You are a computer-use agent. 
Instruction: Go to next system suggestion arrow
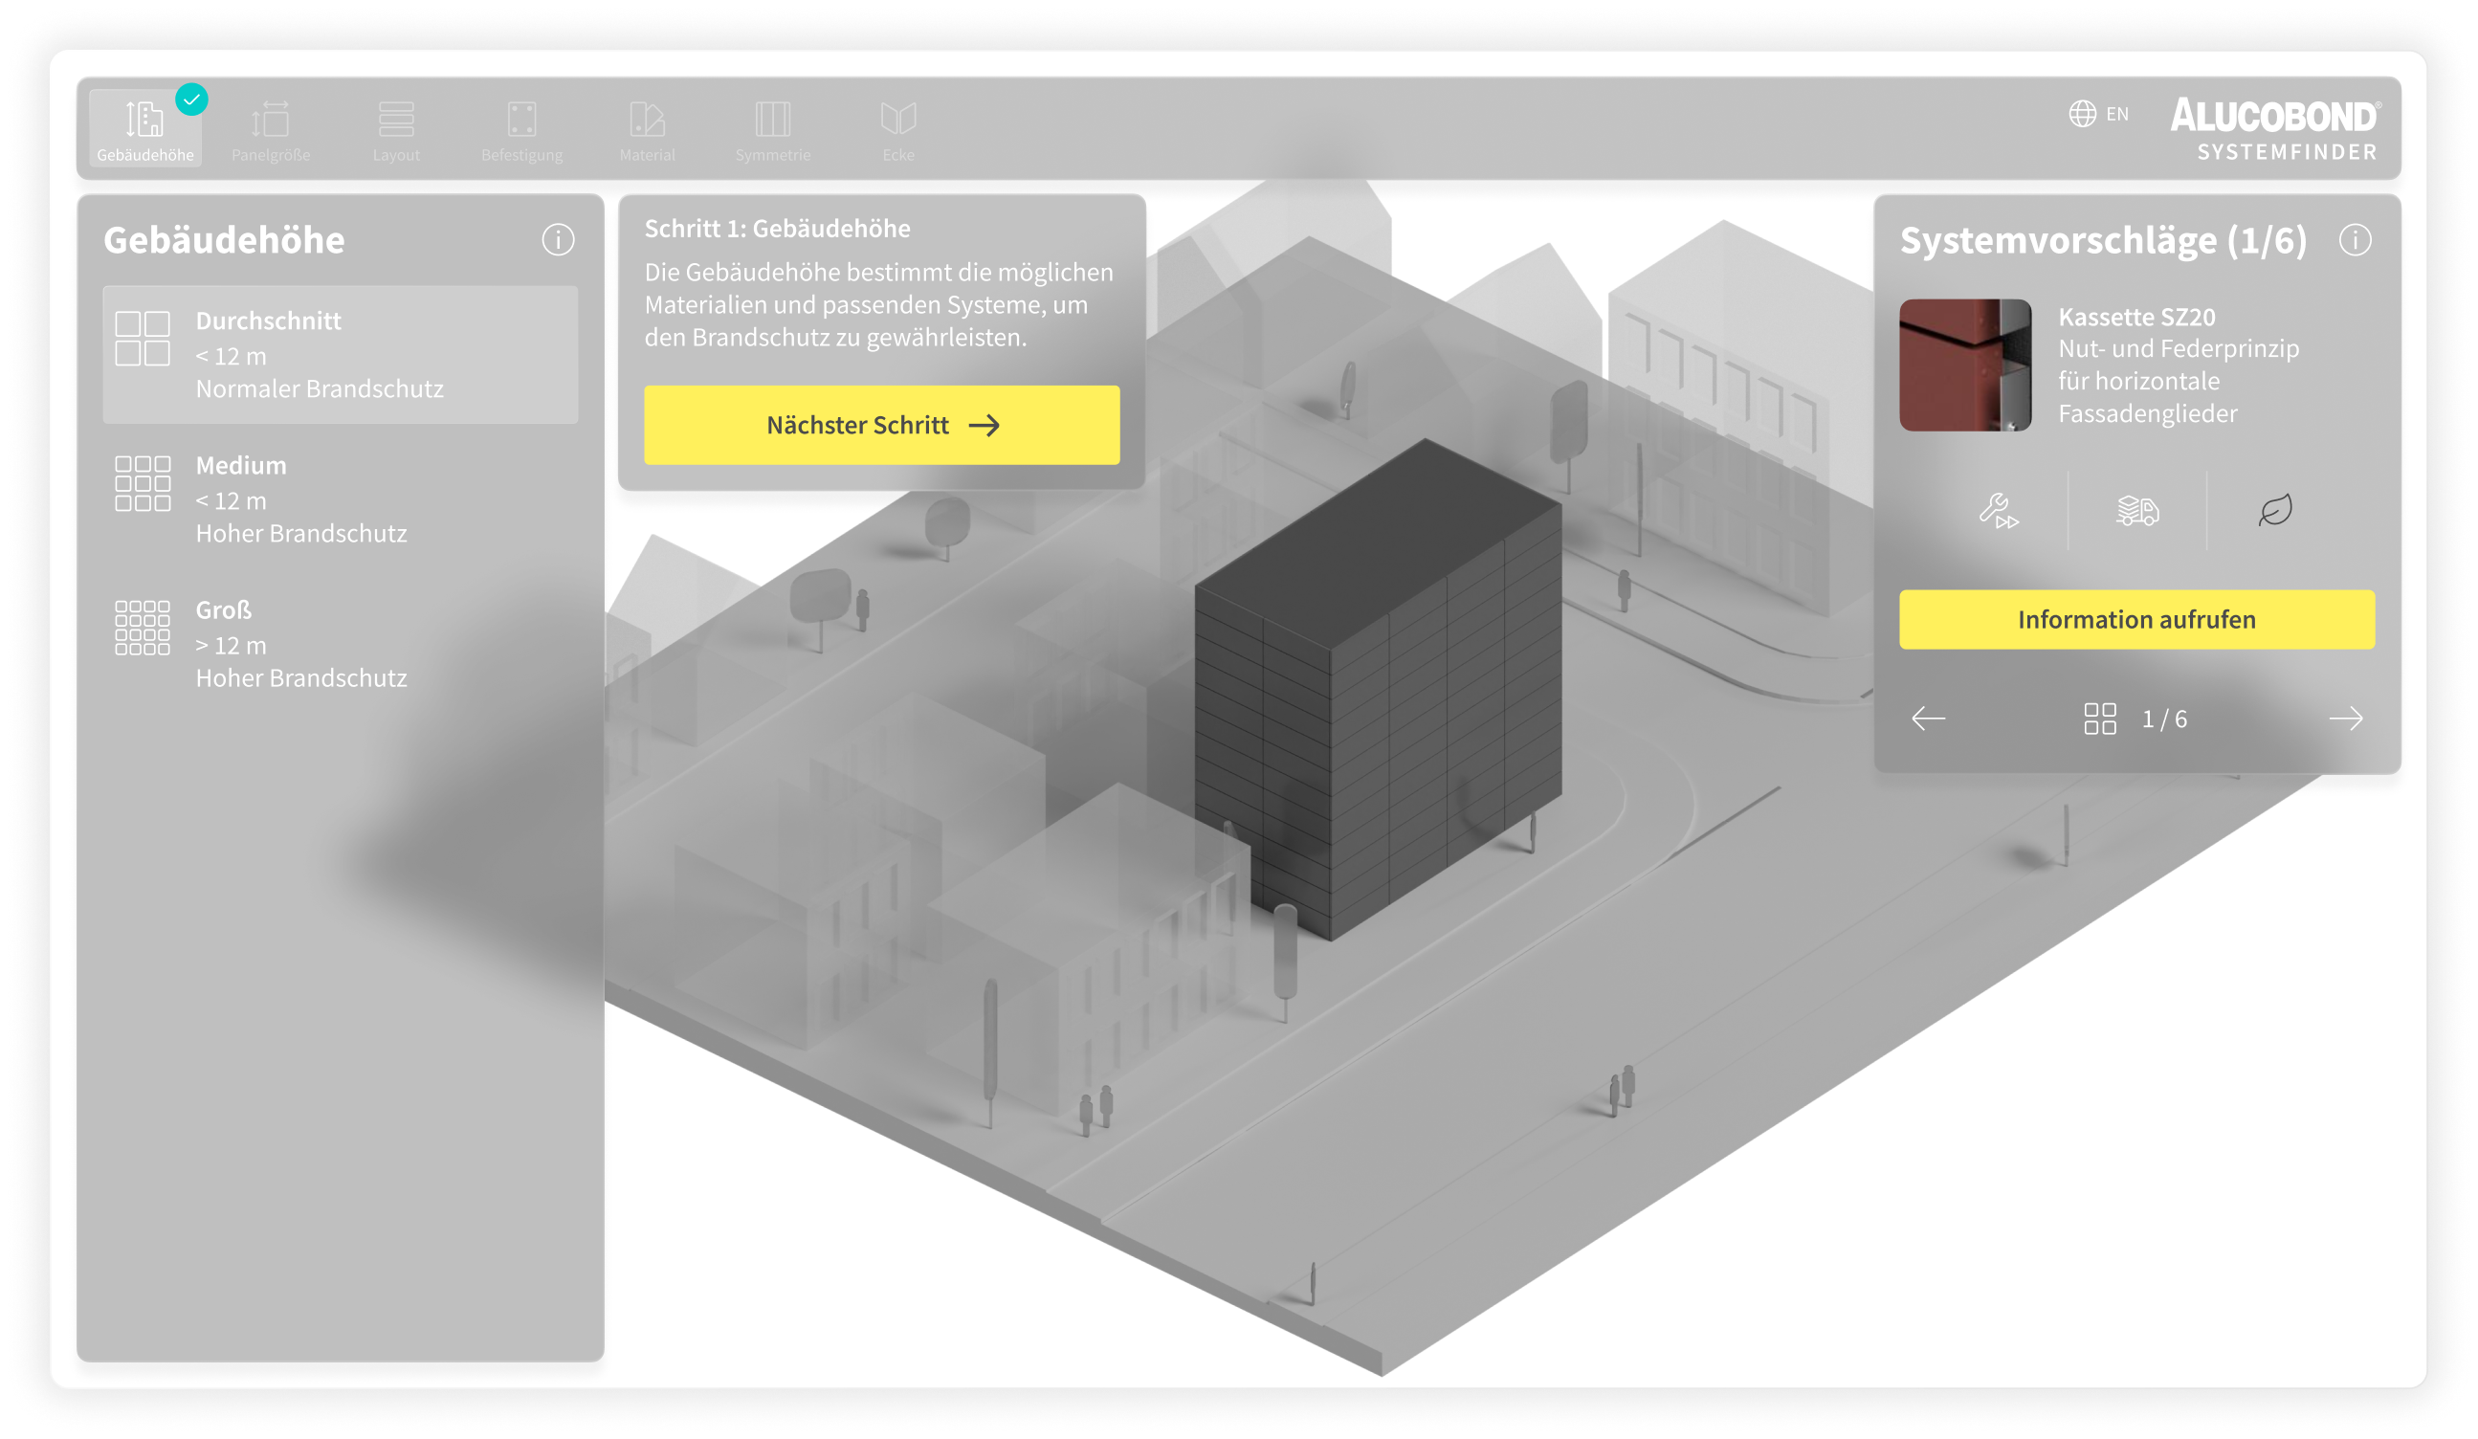(x=2345, y=719)
